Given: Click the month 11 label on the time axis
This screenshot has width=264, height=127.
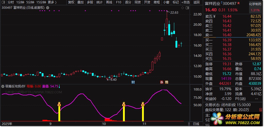Looking at the screenshot, I should click(x=144, y=124).
